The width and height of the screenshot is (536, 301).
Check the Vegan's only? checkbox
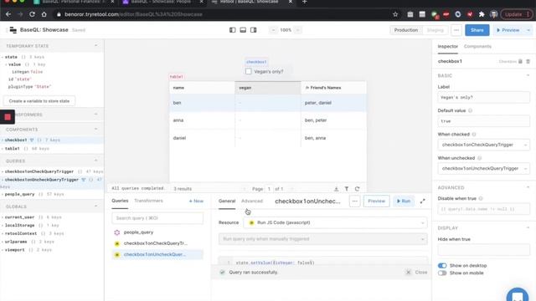[x=249, y=71]
